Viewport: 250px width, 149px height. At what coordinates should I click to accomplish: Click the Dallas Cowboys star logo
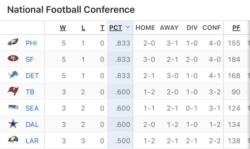pos(12,124)
